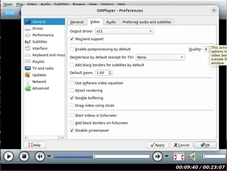The height and width of the screenshot is (171, 227).
Task: Toggle fullscreen icon in player bar
Action: [x=179, y=157]
